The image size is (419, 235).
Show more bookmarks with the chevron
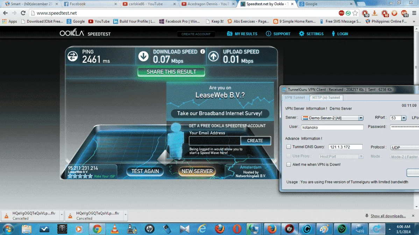[414, 21]
